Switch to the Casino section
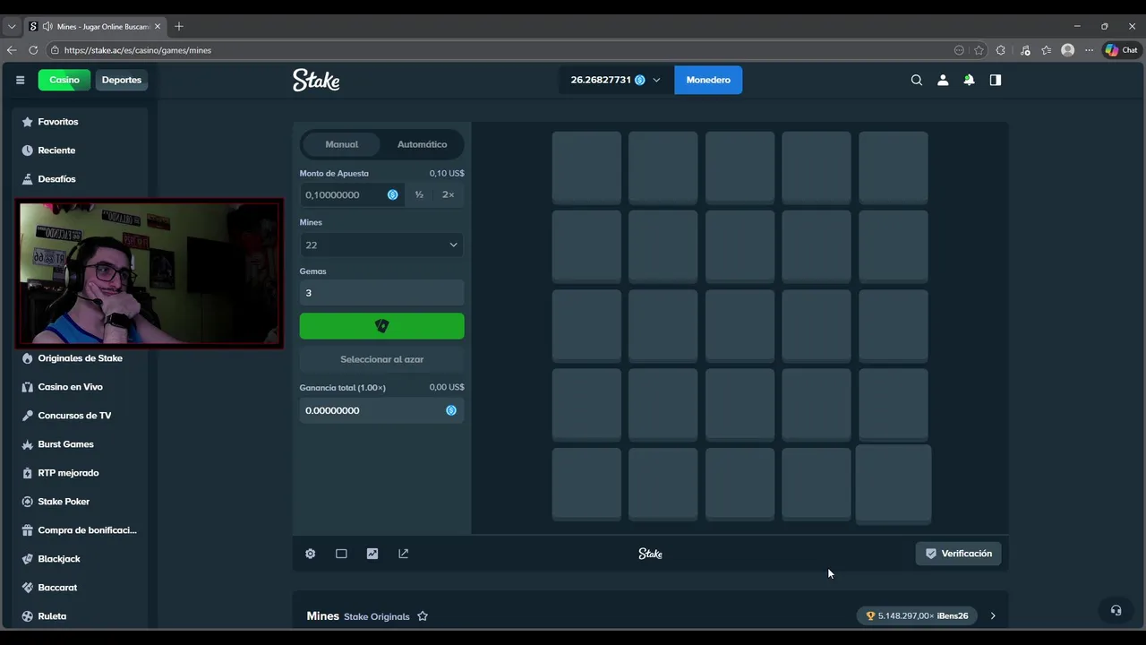 [64, 80]
